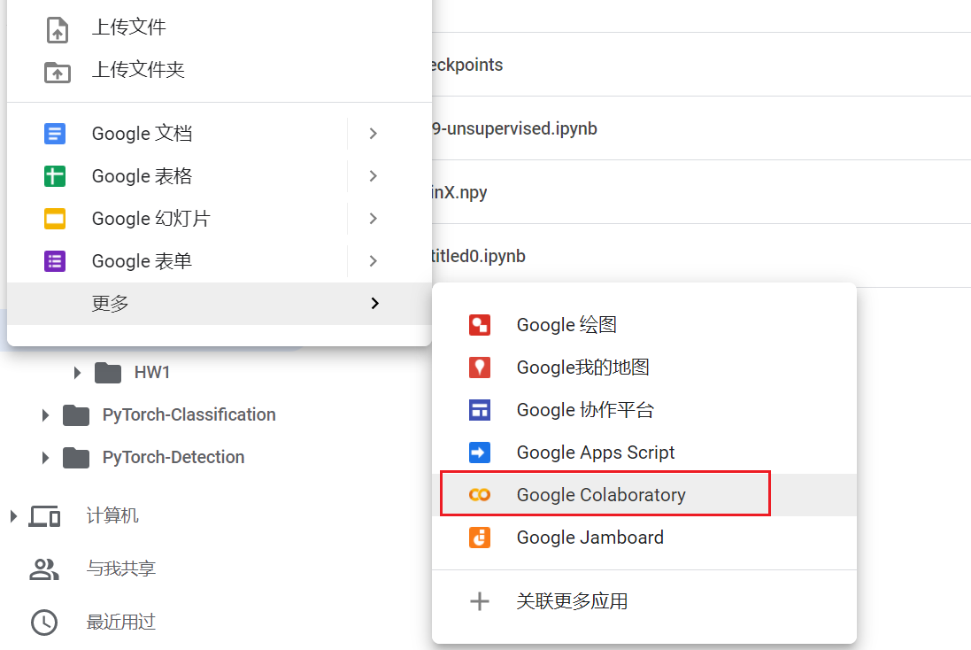The height and width of the screenshot is (650, 971).
Task: Select the file row ending in inX.npy
Action: point(701,192)
